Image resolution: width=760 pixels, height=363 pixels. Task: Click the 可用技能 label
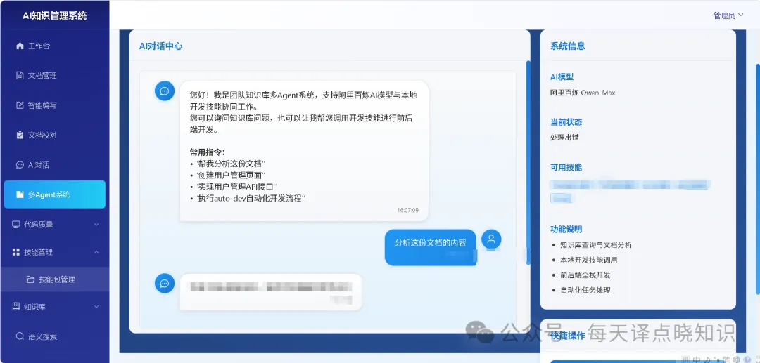(x=566, y=167)
